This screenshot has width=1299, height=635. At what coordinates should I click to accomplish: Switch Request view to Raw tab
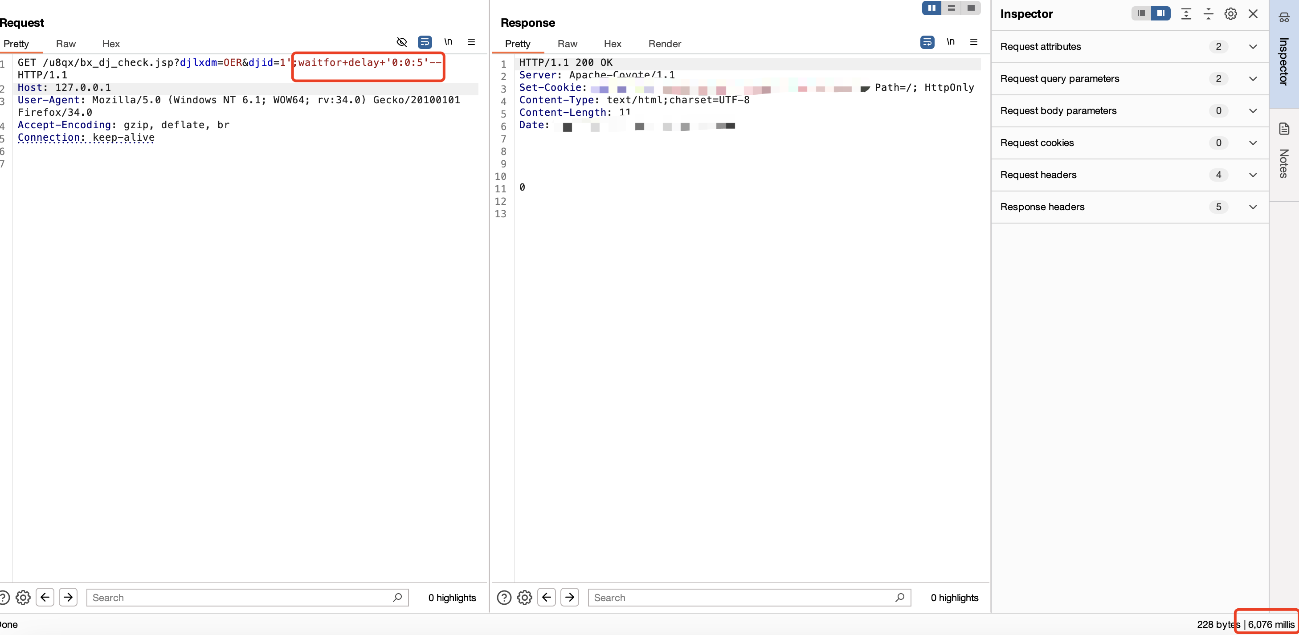65,44
